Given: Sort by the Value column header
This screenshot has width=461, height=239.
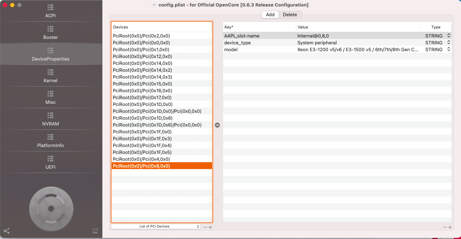Looking at the screenshot, I should pyautogui.click(x=358, y=27).
